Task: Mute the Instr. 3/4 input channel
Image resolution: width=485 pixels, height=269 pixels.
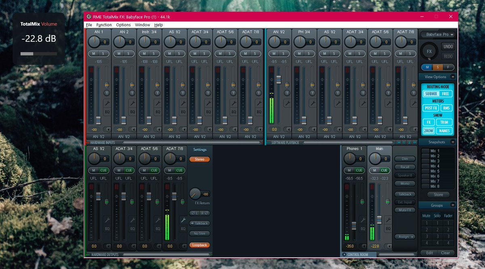Action: 144,53
